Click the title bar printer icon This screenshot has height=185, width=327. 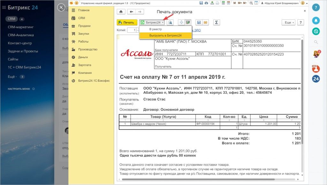(206, 3)
